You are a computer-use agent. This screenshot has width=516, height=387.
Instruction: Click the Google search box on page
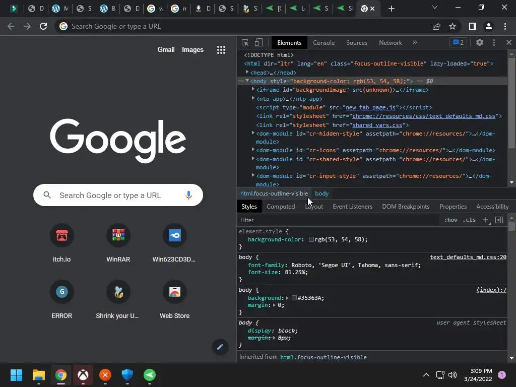[118, 195]
